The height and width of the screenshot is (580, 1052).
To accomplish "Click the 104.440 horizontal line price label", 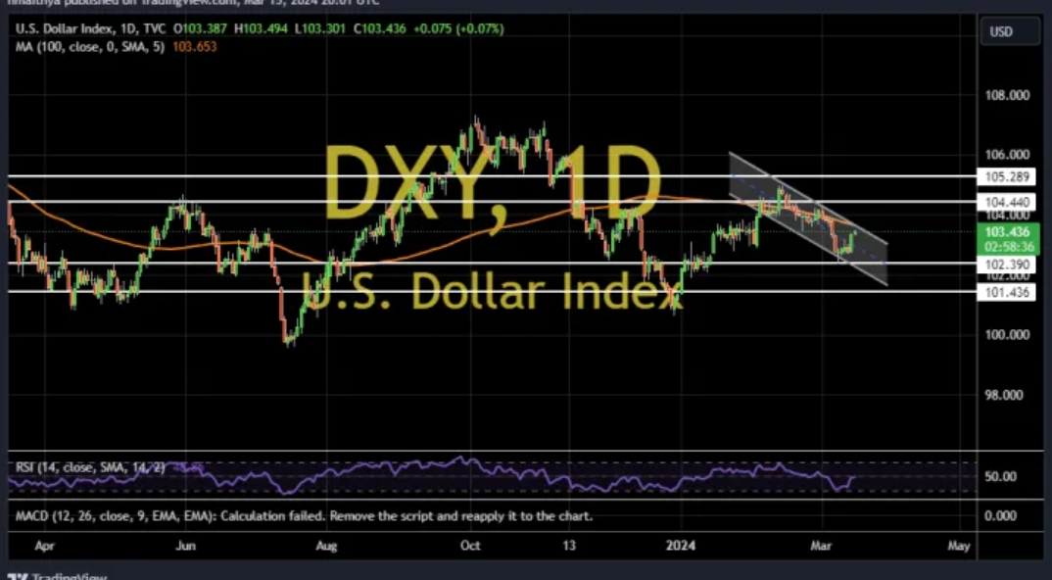I will pyautogui.click(x=1006, y=201).
